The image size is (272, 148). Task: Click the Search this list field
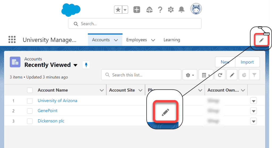pos(141,75)
